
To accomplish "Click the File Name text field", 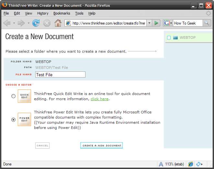I will 60,75.
